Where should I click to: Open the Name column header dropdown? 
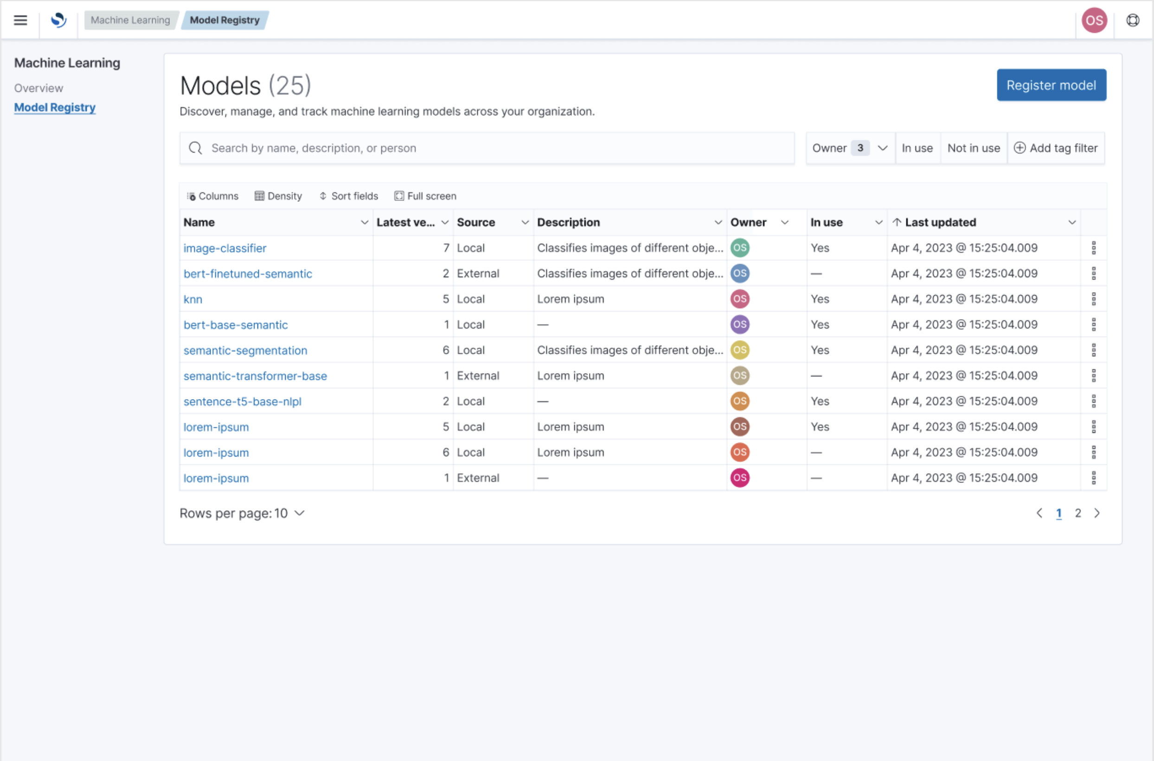pos(364,222)
